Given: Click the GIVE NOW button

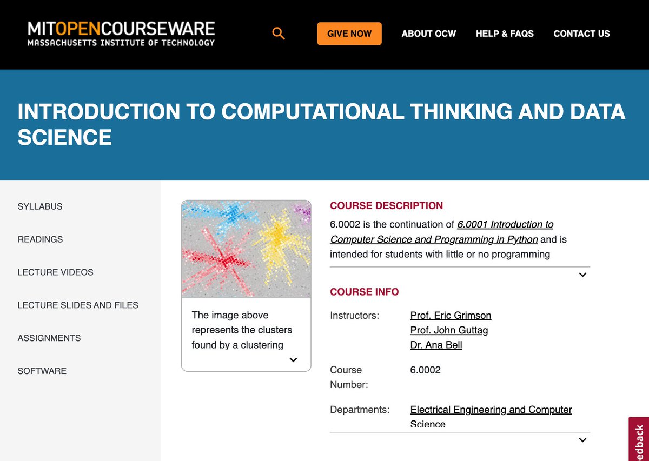Looking at the screenshot, I should click(x=349, y=33).
